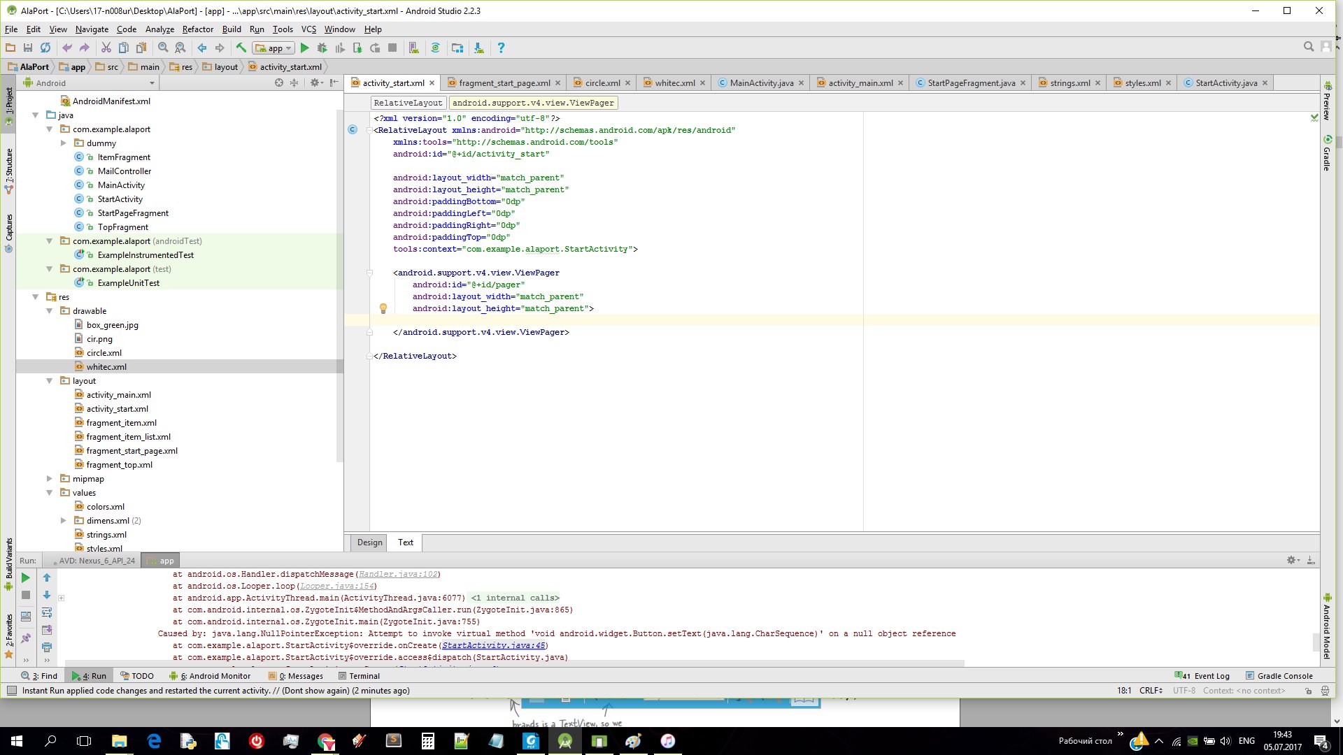This screenshot has height=755, width=1343.
Task: Open Project panel gear settings dropdown
Action: click(x=316, y=82)
